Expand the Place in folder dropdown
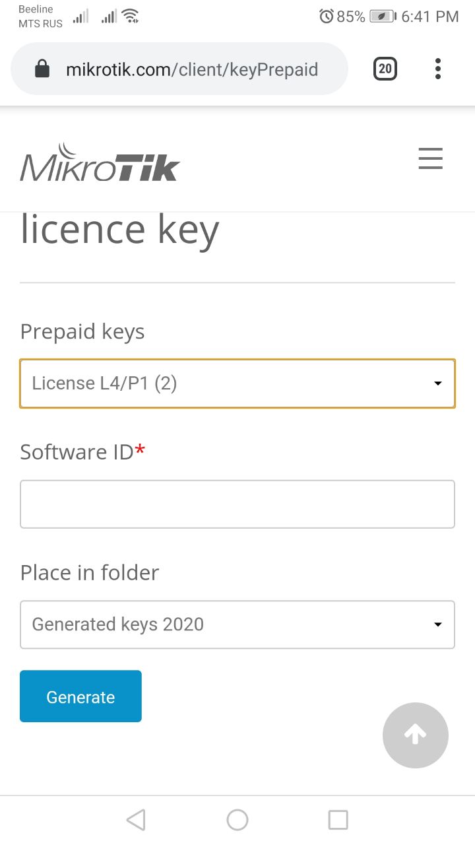This screenshot has width=475, height=845. [x=237, y=625]
